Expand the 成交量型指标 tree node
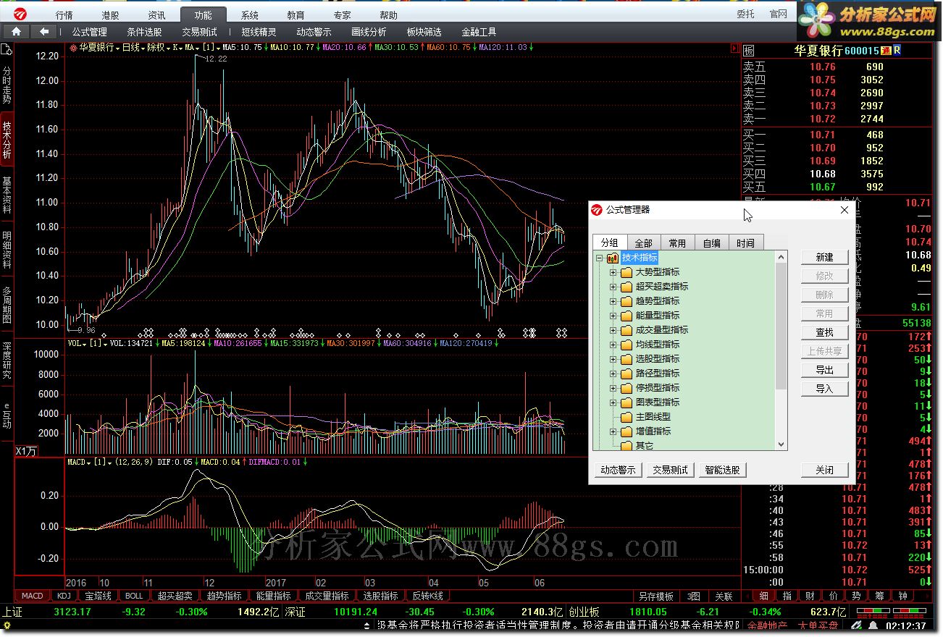Viewport: 943px width, 637px height. [613, 330]
